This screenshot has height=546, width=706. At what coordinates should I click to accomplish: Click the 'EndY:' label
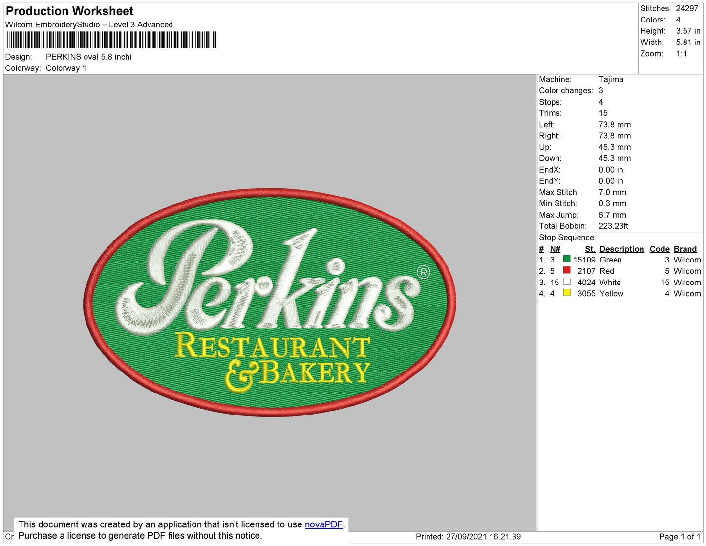click(x=550, y=181)
